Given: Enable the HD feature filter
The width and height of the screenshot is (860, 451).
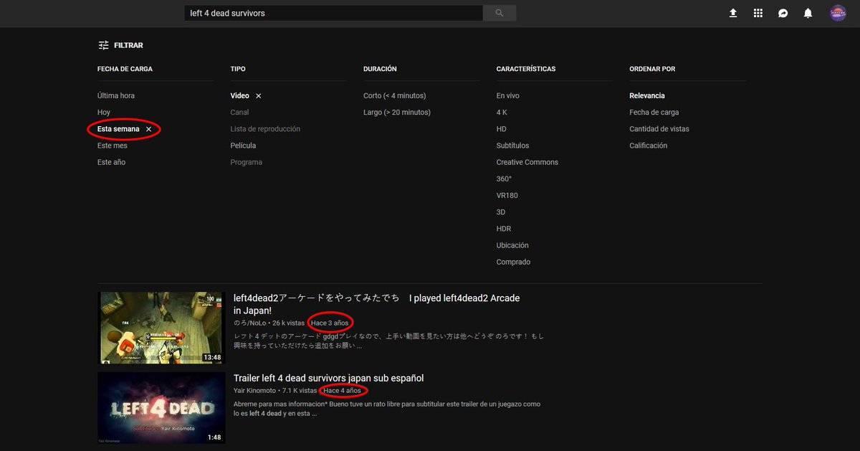Looking at the screenshot, I should point(502,129).
